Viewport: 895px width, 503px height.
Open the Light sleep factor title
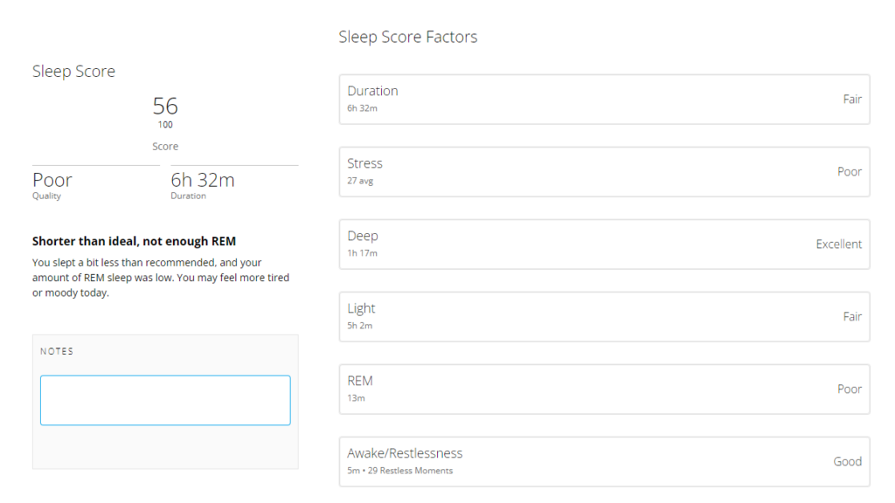[361, 308]
